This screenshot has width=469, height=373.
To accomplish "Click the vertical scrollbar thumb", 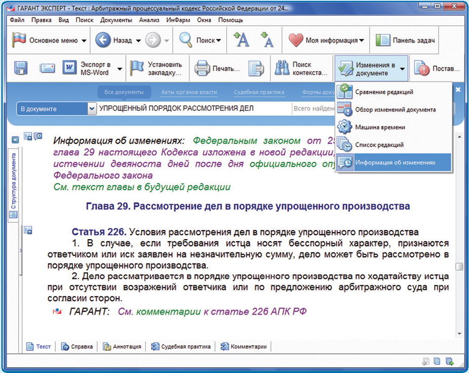I will [459, 267].
